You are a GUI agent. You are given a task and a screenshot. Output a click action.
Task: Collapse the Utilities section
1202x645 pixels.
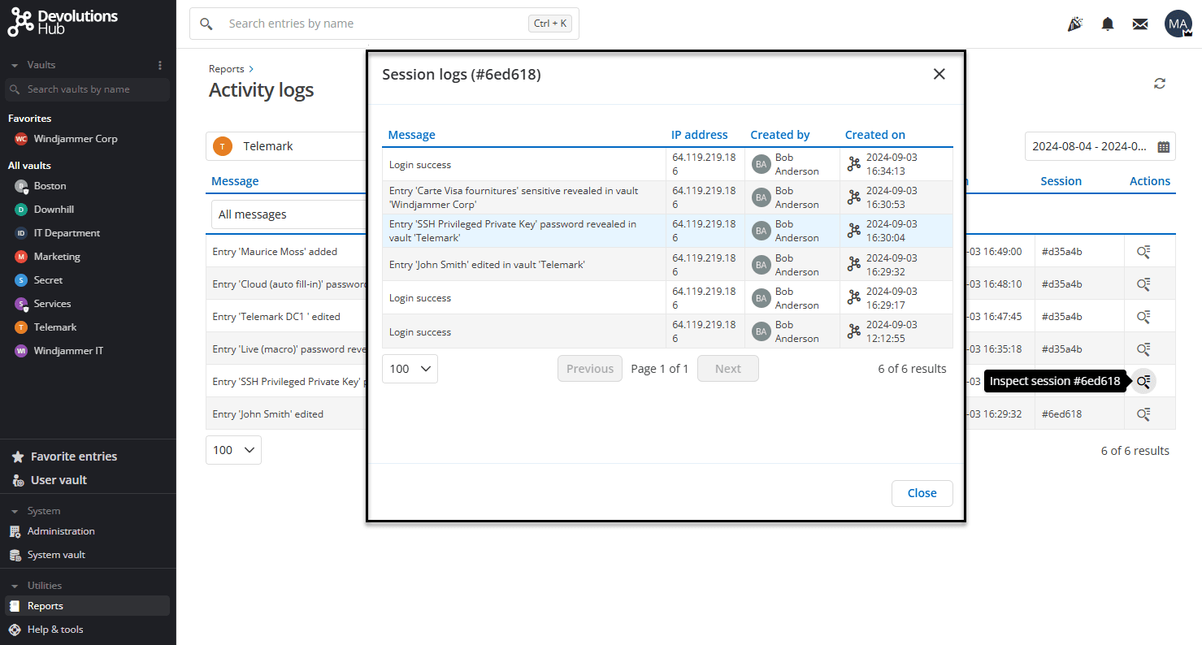click(15, 586)
